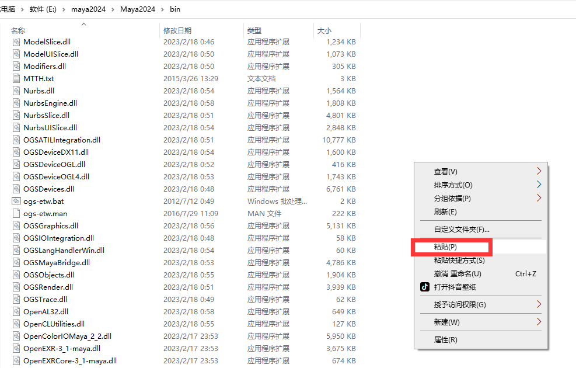Screen dimensions: 576x368
Task: Click the date 2015/3/26 13:29
Action: [x=191, y=79]
